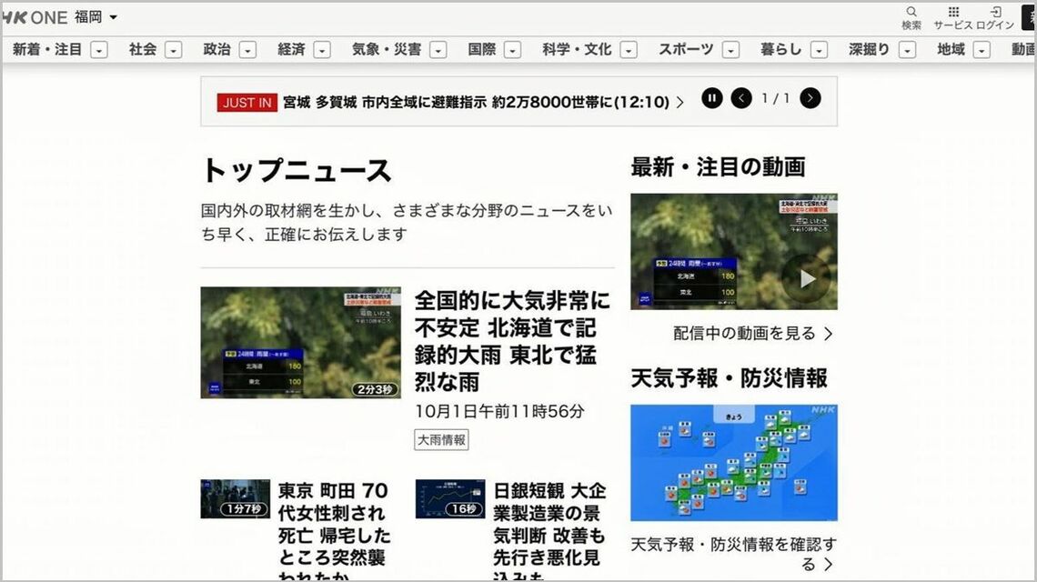The height and width of the screenshot is (582, 1037).
Task: Open the 科学・文化 menu item
Action: (577, 50)
